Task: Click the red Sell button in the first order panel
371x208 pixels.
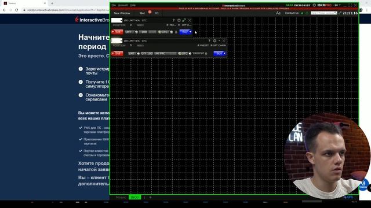Action: pos(117,32)
